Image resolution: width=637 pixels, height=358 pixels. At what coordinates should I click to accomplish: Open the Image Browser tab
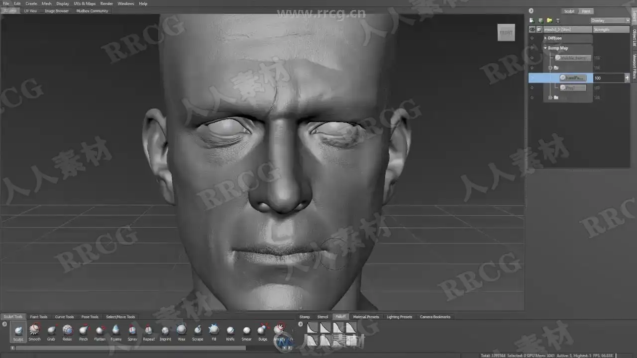pos(57,10)
